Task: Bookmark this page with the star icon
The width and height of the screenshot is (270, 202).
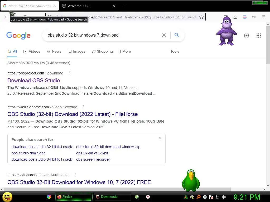Action: (x=201, y=17)
